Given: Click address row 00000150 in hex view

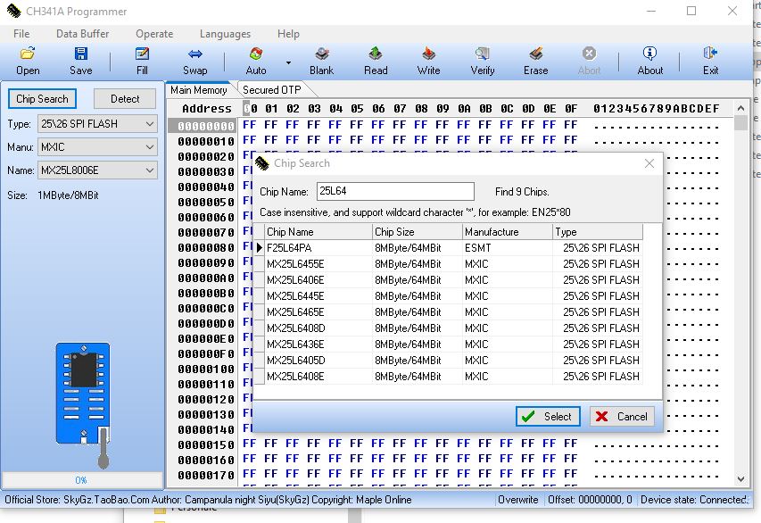Looking at the screenshot, I should (206, 444).
